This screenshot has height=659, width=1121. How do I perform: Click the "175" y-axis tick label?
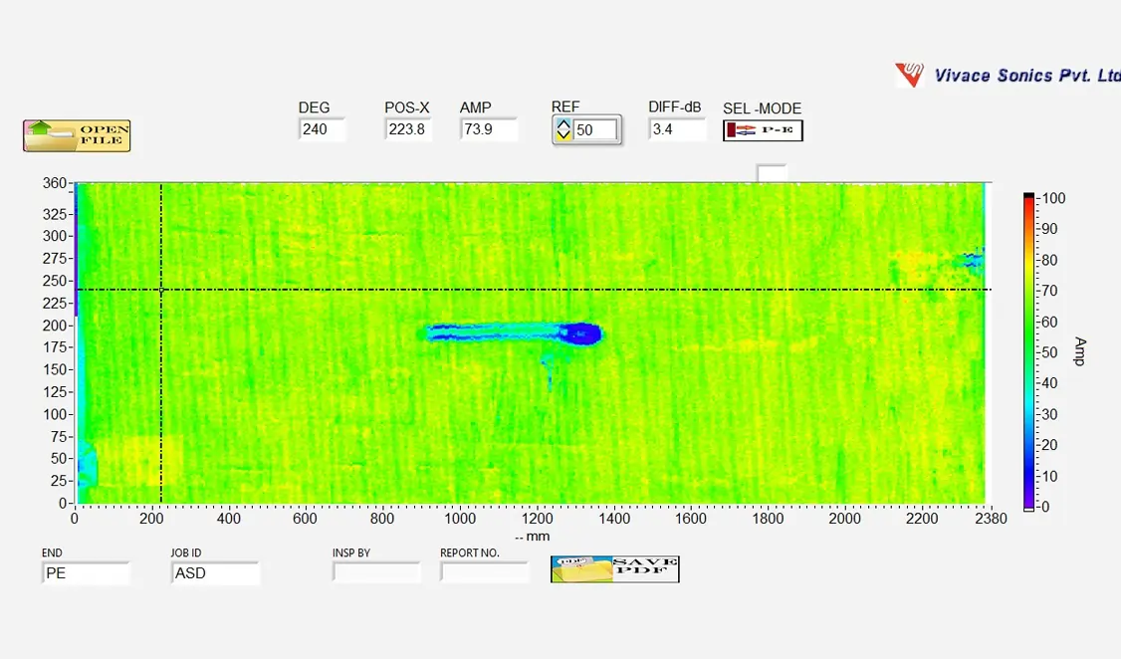pos(55,347)
